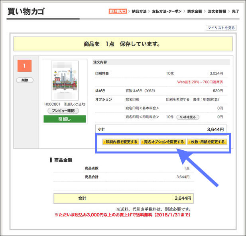Screen dimensions: 246x236
Task: Click the 商品金額 section heading
Action: (63, 160)
